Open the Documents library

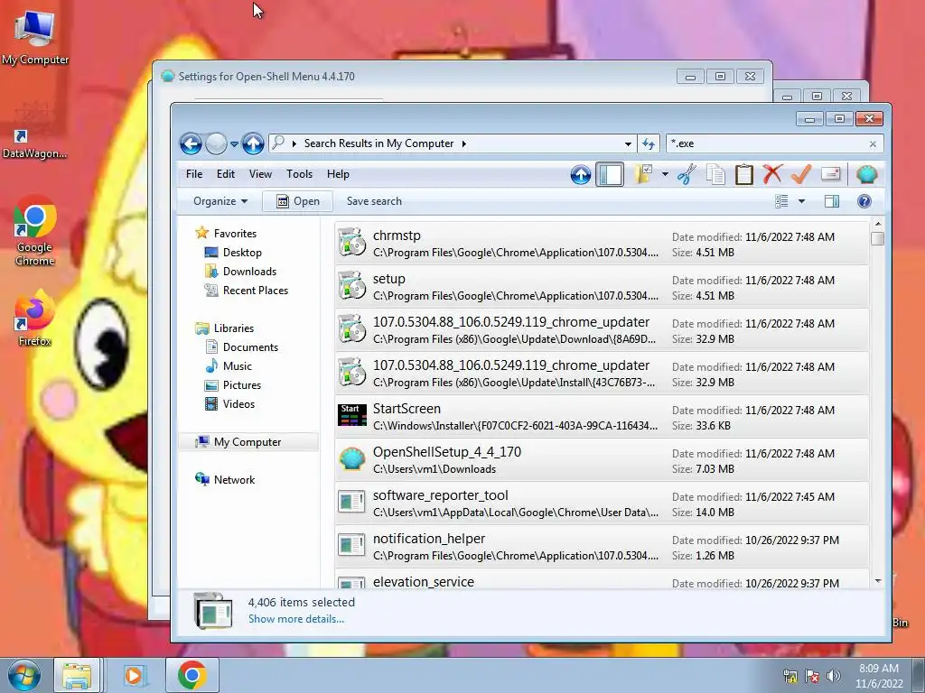point(250,347)
